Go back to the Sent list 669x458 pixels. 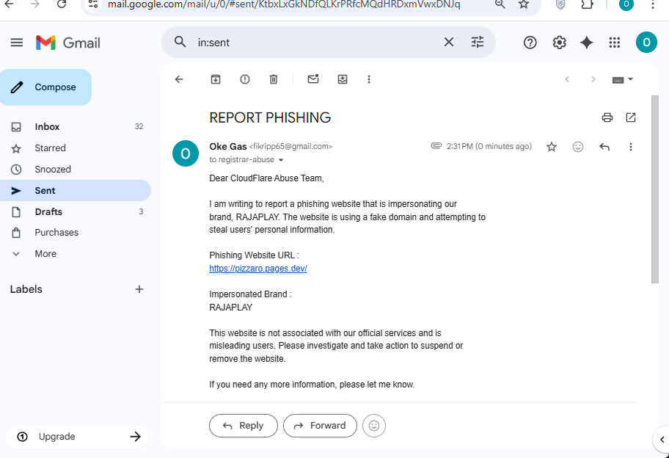point(179,79)
